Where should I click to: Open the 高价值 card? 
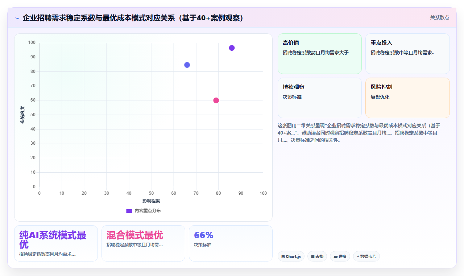click(320, 54)
